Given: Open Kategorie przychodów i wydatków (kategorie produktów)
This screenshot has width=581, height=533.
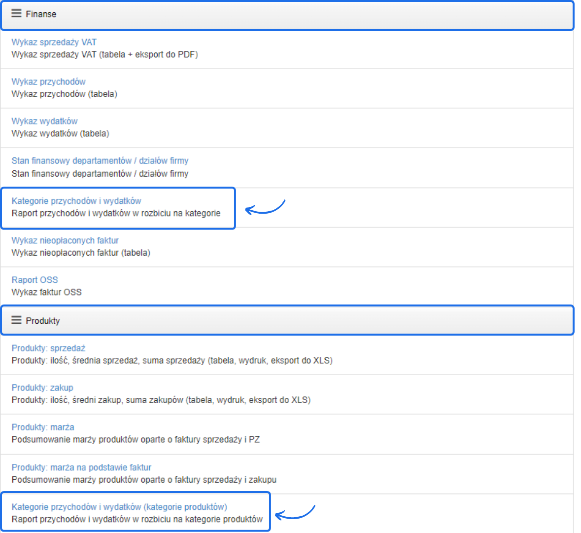Looking at the screenshot, I should (x=119, y=507).
